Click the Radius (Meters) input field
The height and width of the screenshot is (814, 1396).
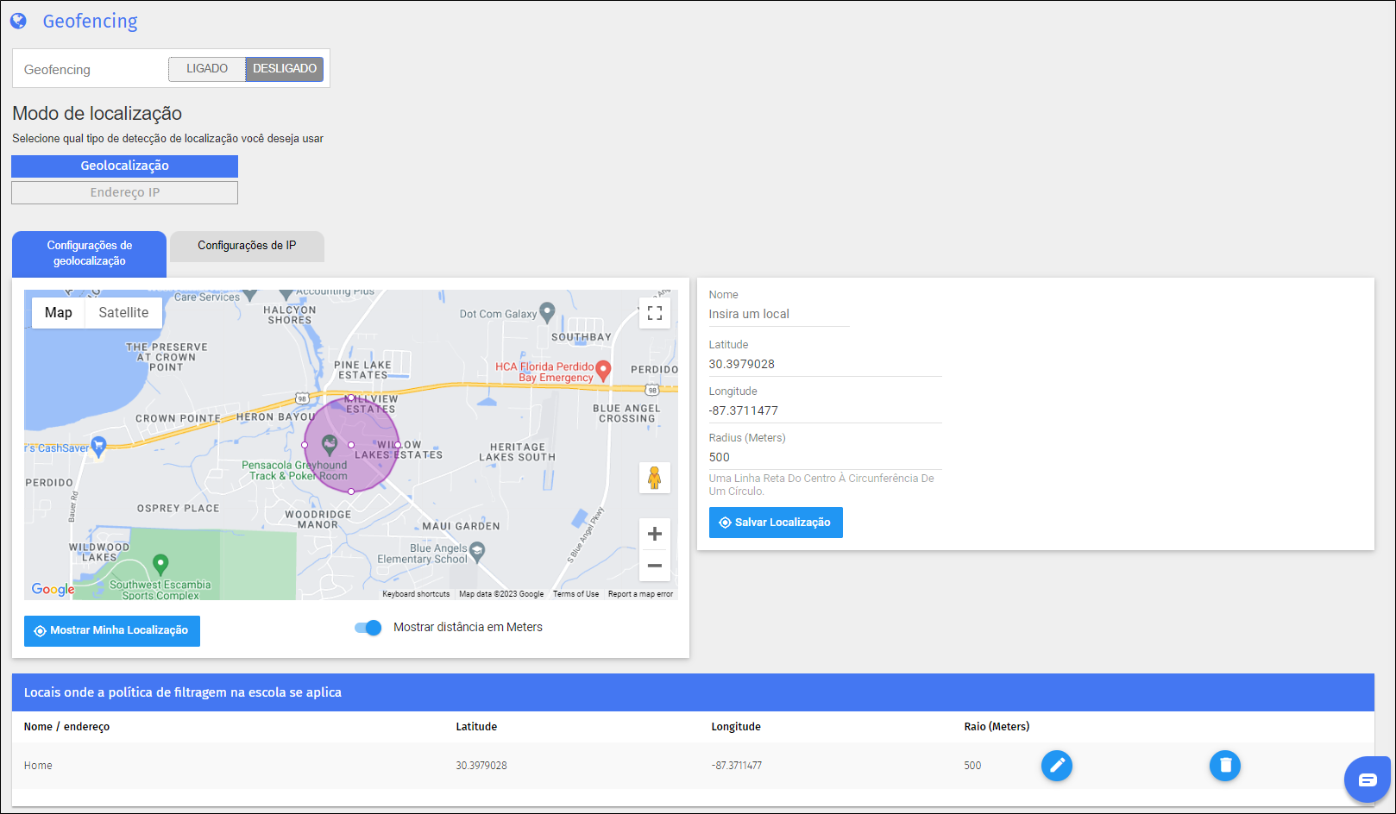coord(825,458)
